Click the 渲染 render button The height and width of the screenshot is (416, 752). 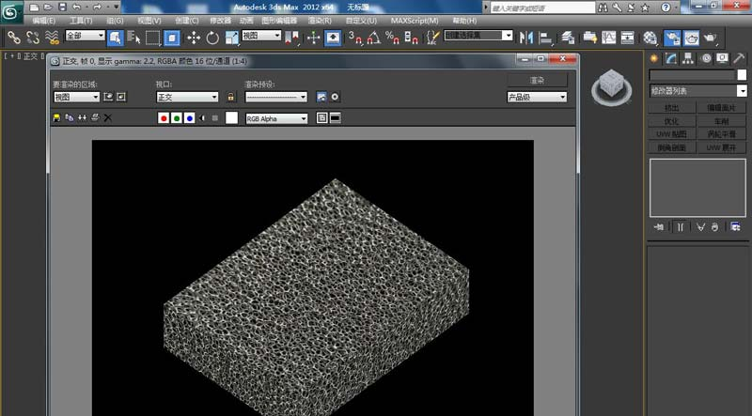pos(537,80)
